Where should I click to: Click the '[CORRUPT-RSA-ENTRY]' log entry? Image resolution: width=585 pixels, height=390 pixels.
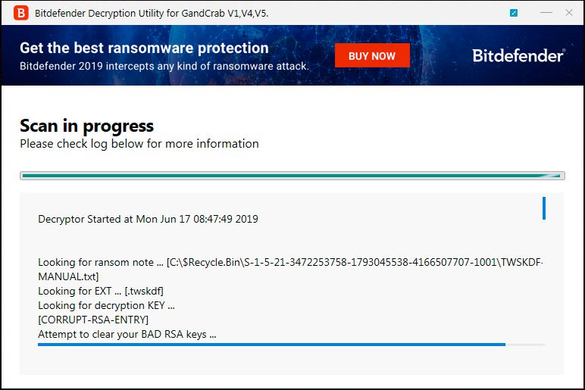93,320
